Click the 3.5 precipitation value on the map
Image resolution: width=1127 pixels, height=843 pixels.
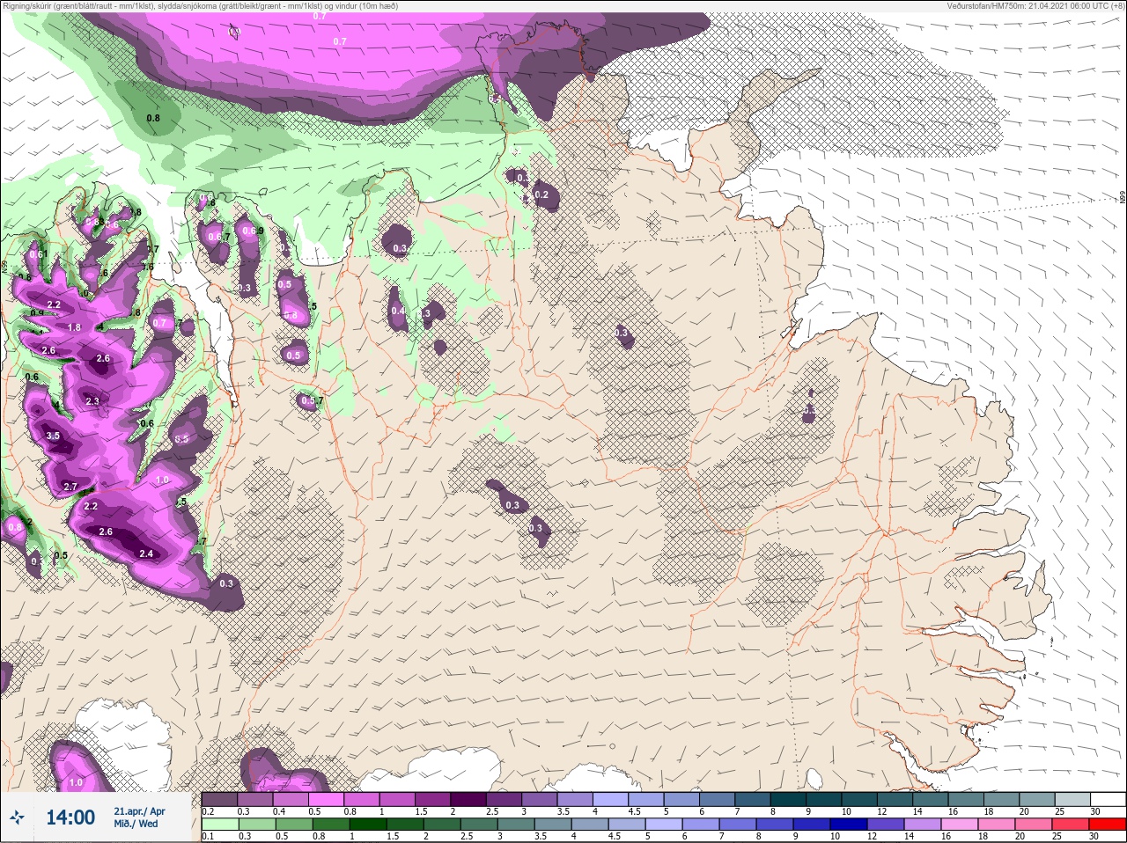point(53,436)
